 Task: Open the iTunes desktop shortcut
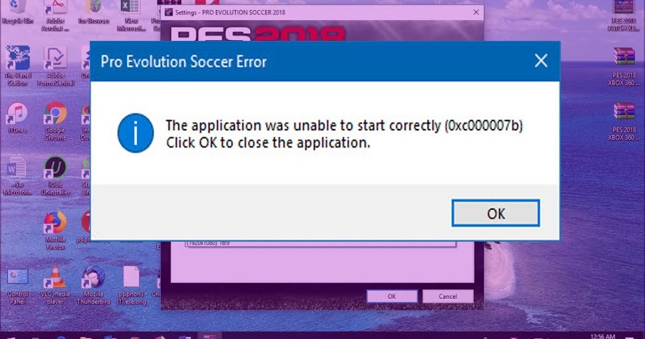click(x=17, y=118)
